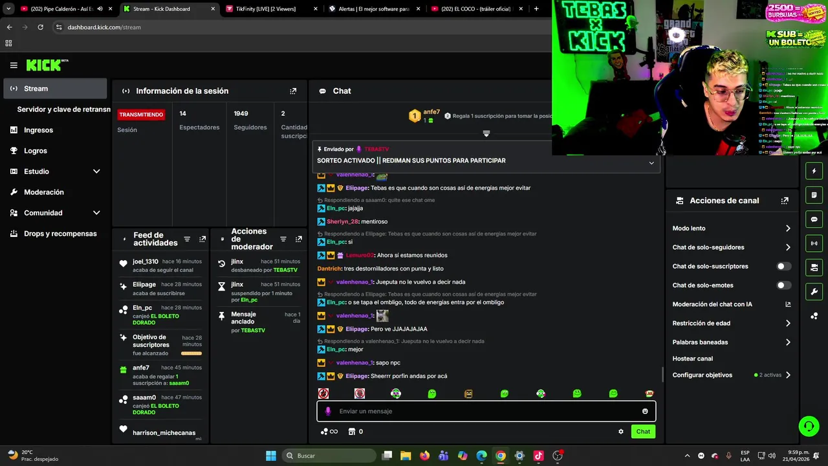The image size is (828, 466).
Task: Open Modo lento options
Action: click(732, 228)
